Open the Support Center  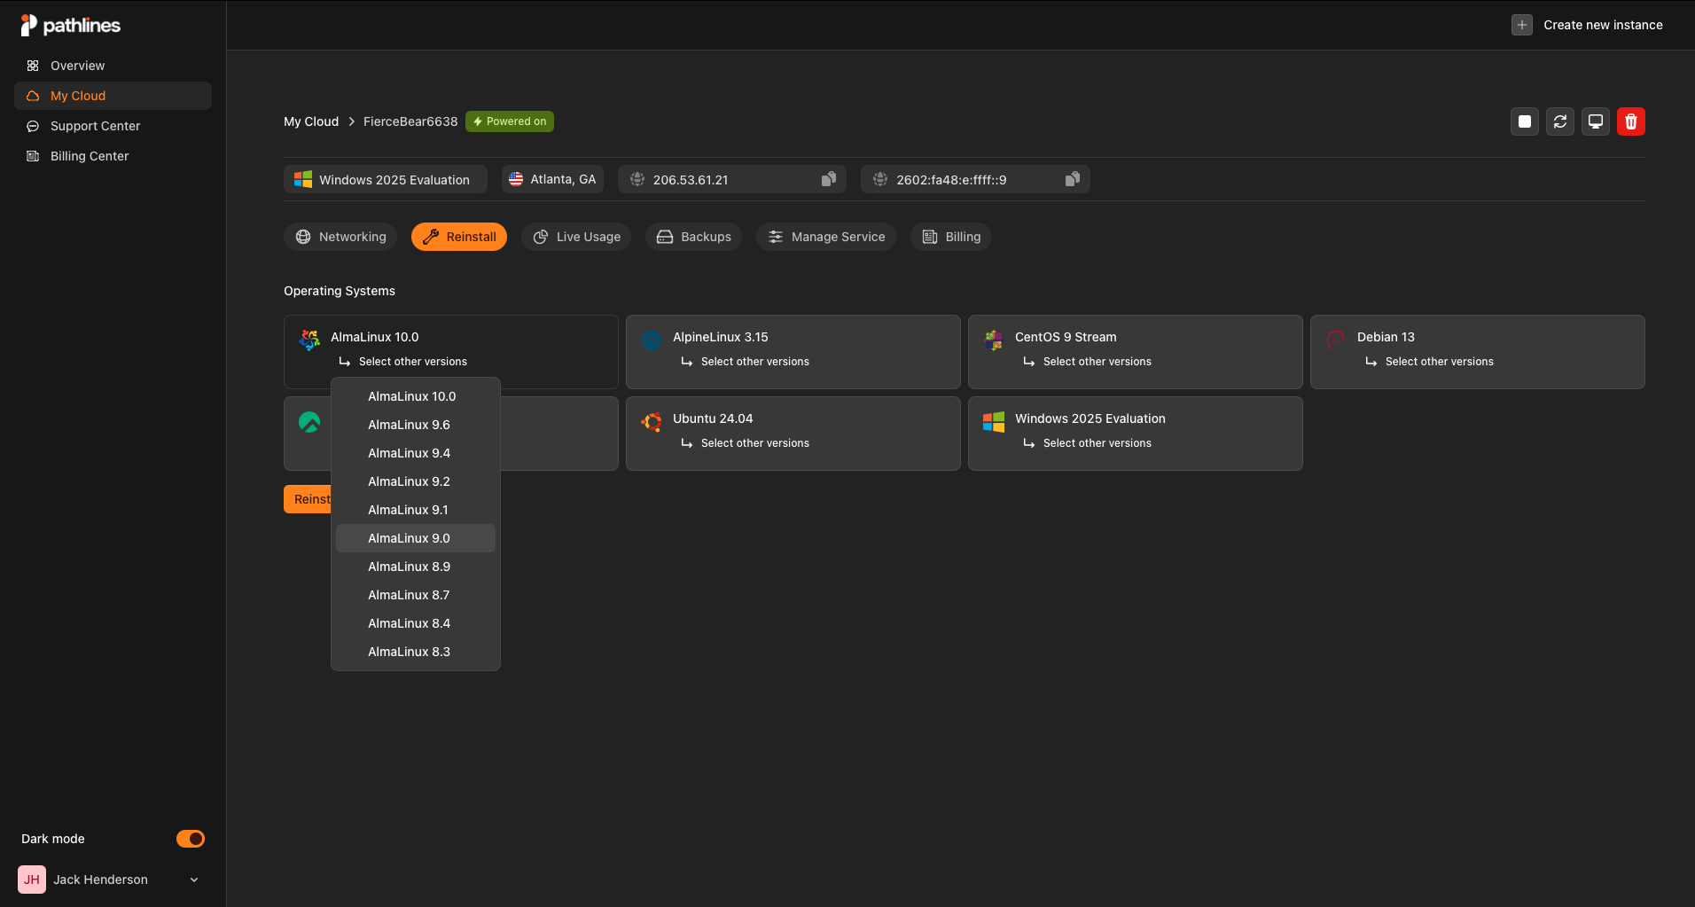point(94,125)
